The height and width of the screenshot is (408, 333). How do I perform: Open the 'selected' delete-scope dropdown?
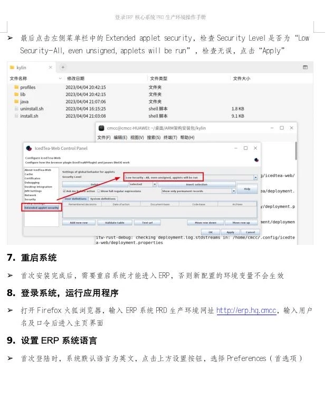(155, 184)
